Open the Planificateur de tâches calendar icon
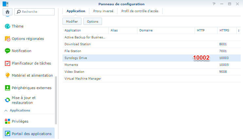The image size is (243, 139). [7, 63]
